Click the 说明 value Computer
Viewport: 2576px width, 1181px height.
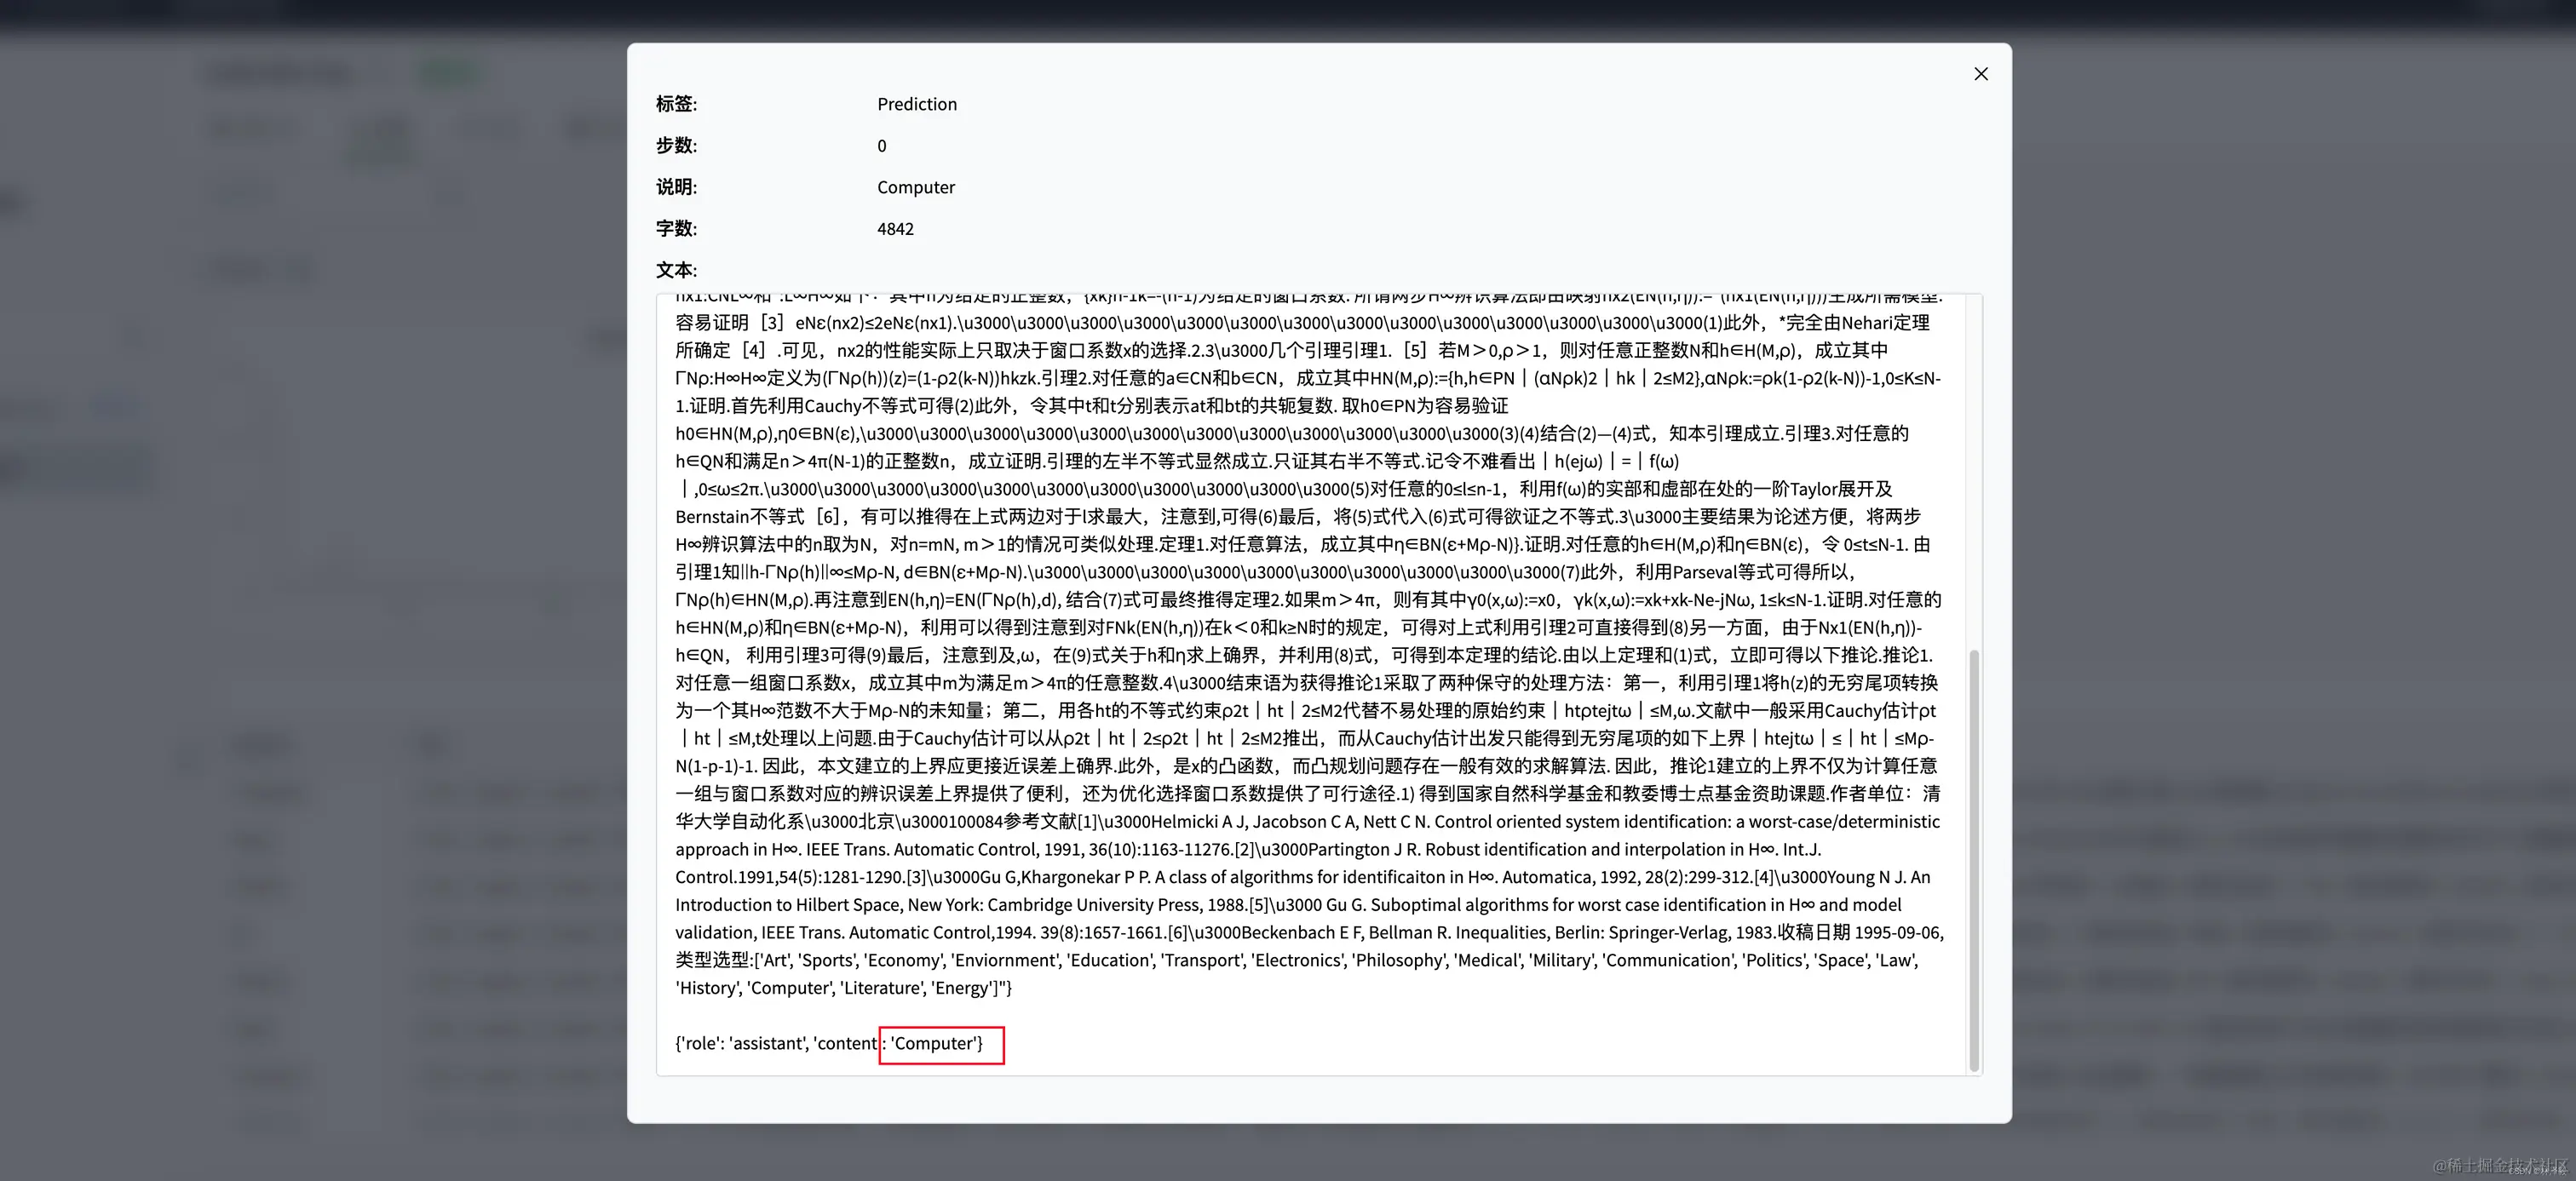tap(915, 188)
